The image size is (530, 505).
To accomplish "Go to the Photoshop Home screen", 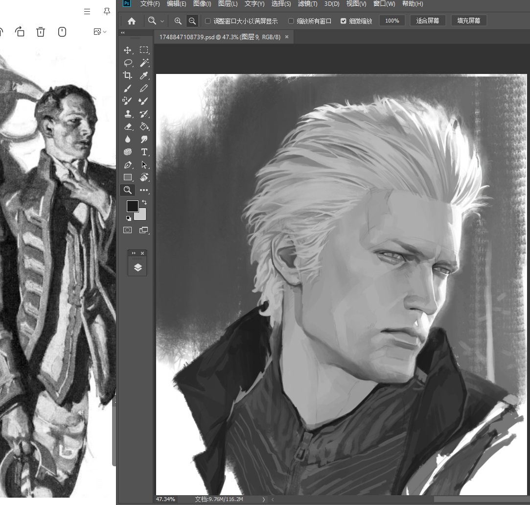I will [132, 21].
